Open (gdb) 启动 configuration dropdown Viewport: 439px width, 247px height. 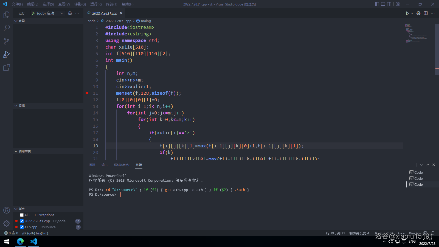[51, 13]
